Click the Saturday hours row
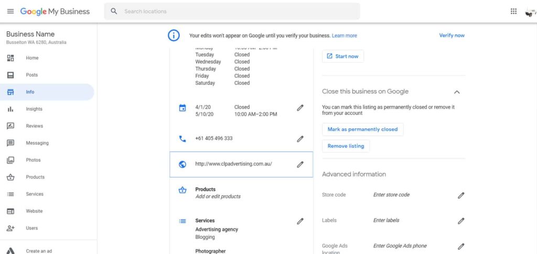 click(222, 83)
